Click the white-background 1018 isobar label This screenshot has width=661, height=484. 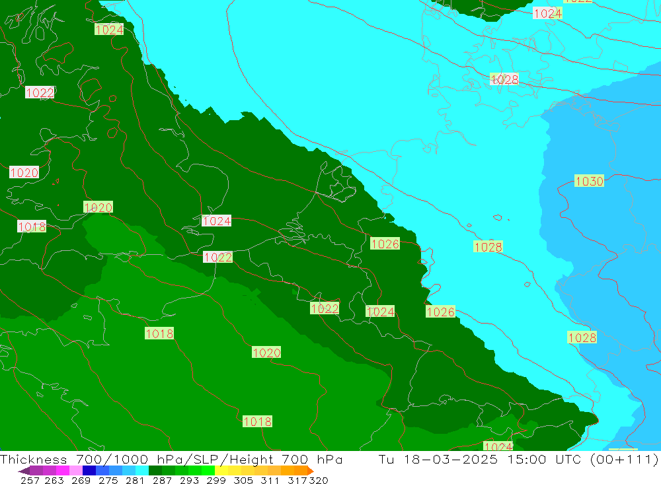32,226
